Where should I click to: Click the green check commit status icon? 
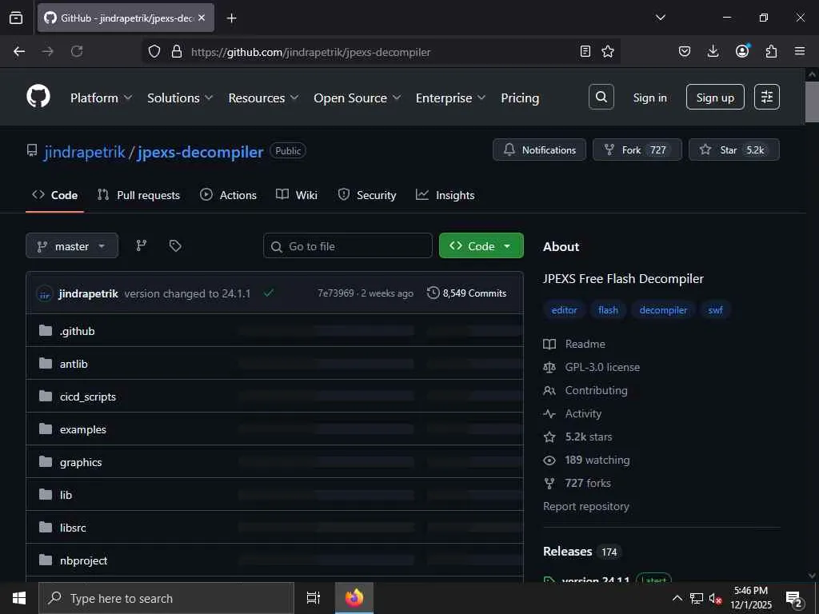coord(269,293)
